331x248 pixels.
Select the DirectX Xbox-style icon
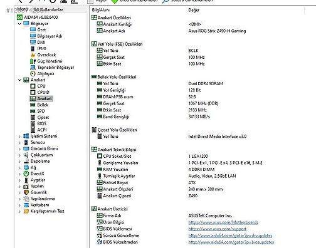tap(26, 173)
